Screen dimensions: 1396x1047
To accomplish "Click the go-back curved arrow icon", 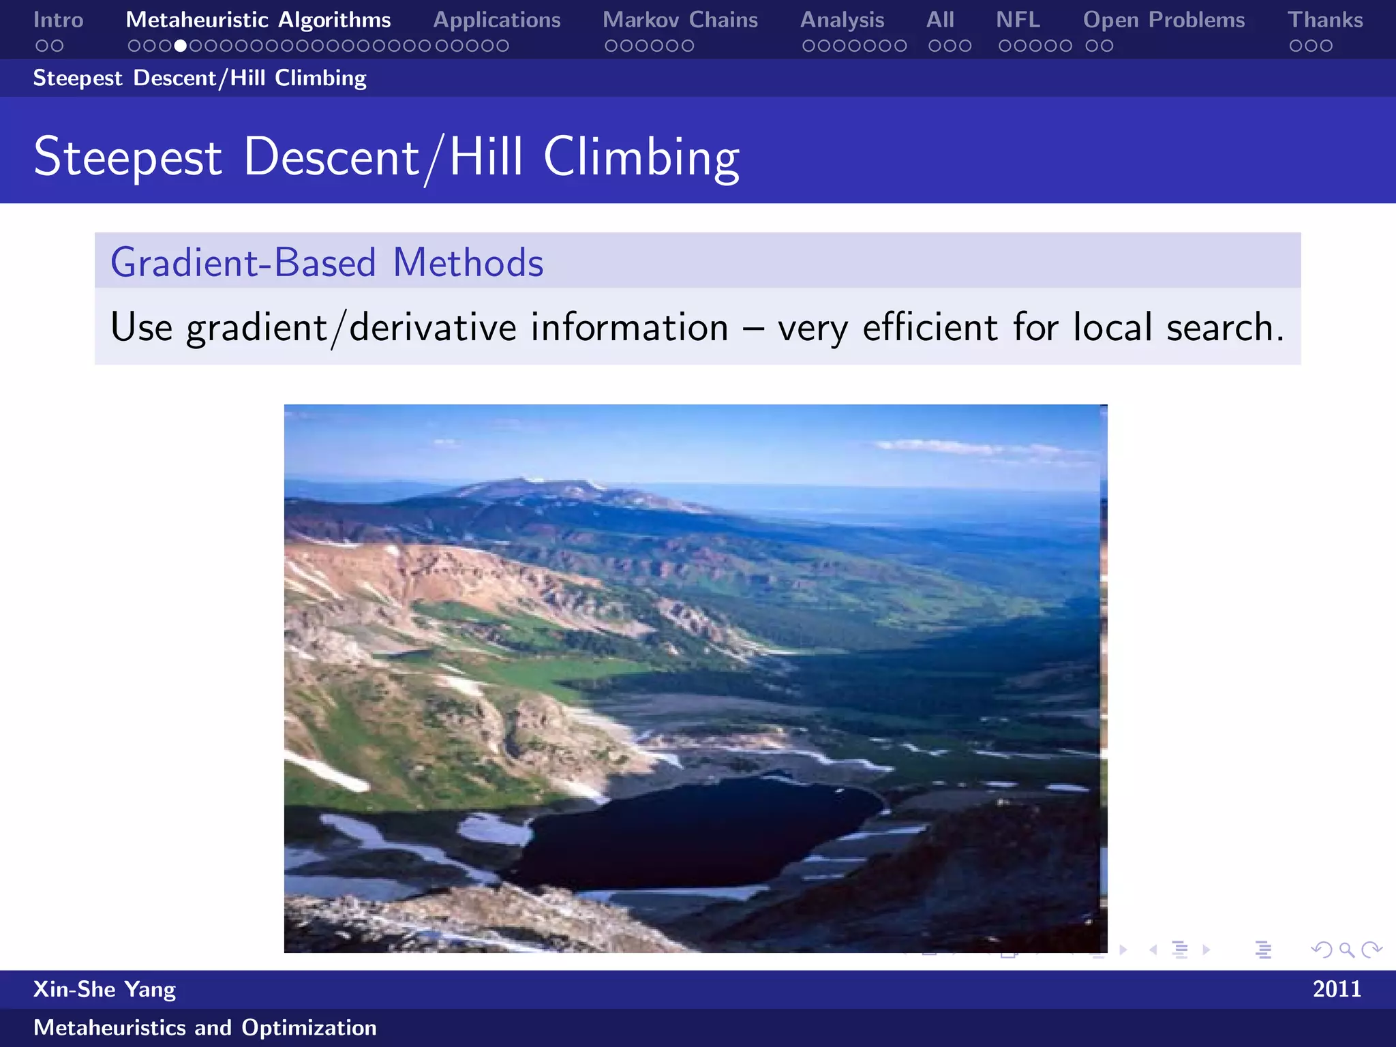I will pos(1322,950).
